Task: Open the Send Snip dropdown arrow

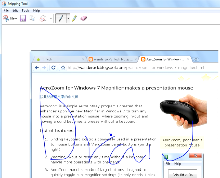Action: coord(51,18)
